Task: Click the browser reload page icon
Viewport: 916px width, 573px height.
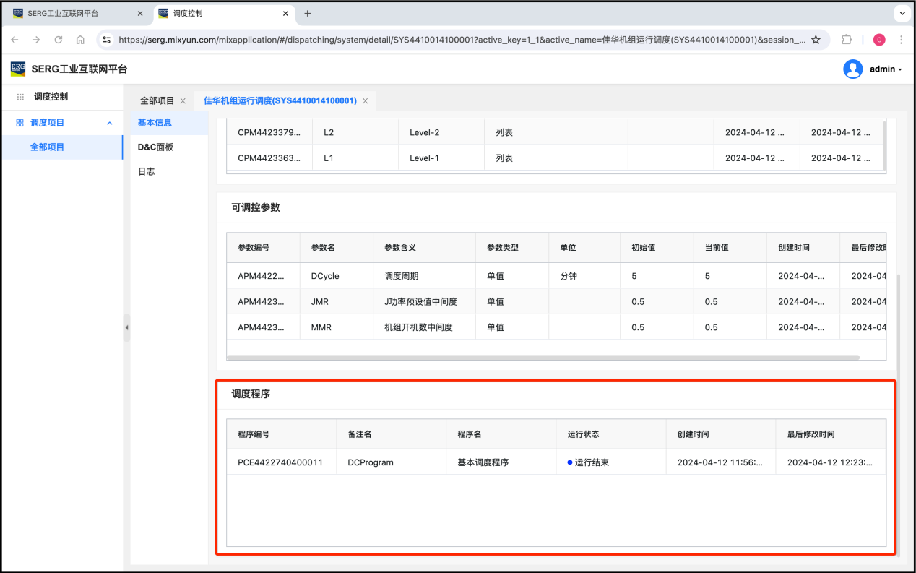Action: tap(59, 40)
